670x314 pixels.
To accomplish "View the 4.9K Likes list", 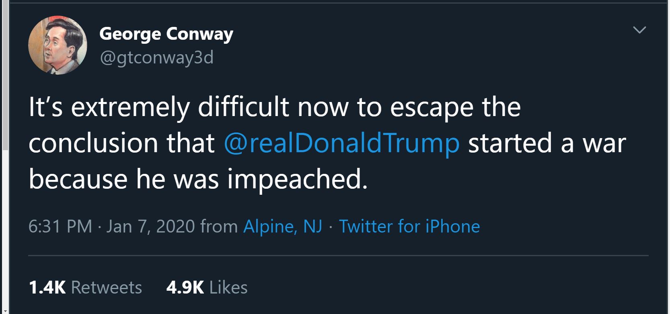I will (x=207, y=287).
